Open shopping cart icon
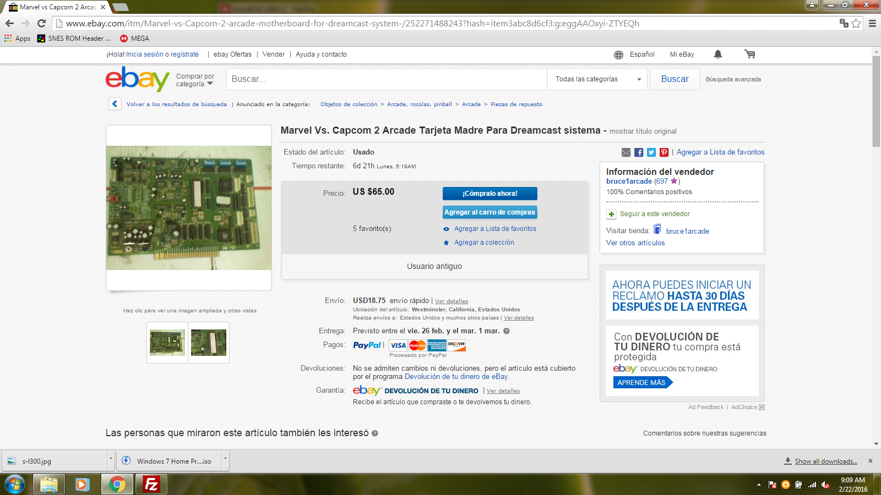Image resolution: width=881 pixels, height=495 pixels. (749, 54)
